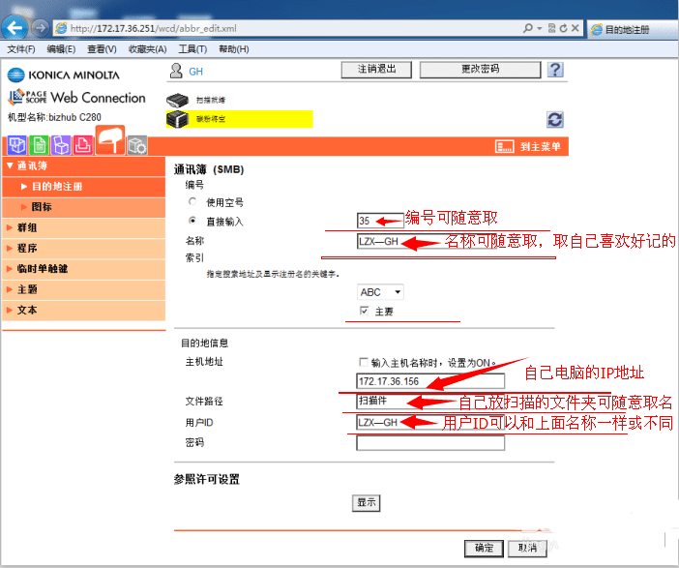Click the Konica Minolta logo
679x568 pixels.
click(x=64, y=75)
